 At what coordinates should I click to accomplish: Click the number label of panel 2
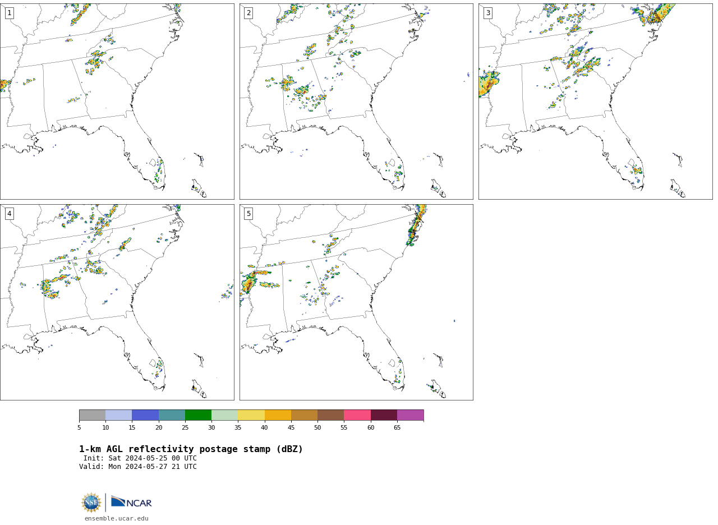pyautogui.click(x=248, y=13)
